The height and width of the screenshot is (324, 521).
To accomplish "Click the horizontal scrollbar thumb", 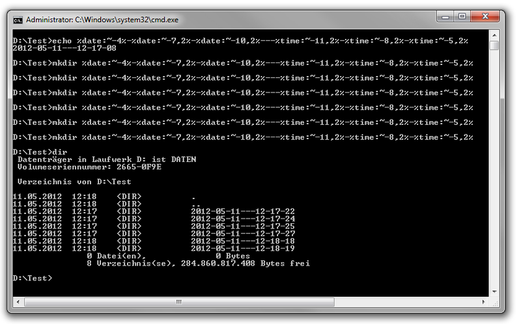I will (179, 303).
